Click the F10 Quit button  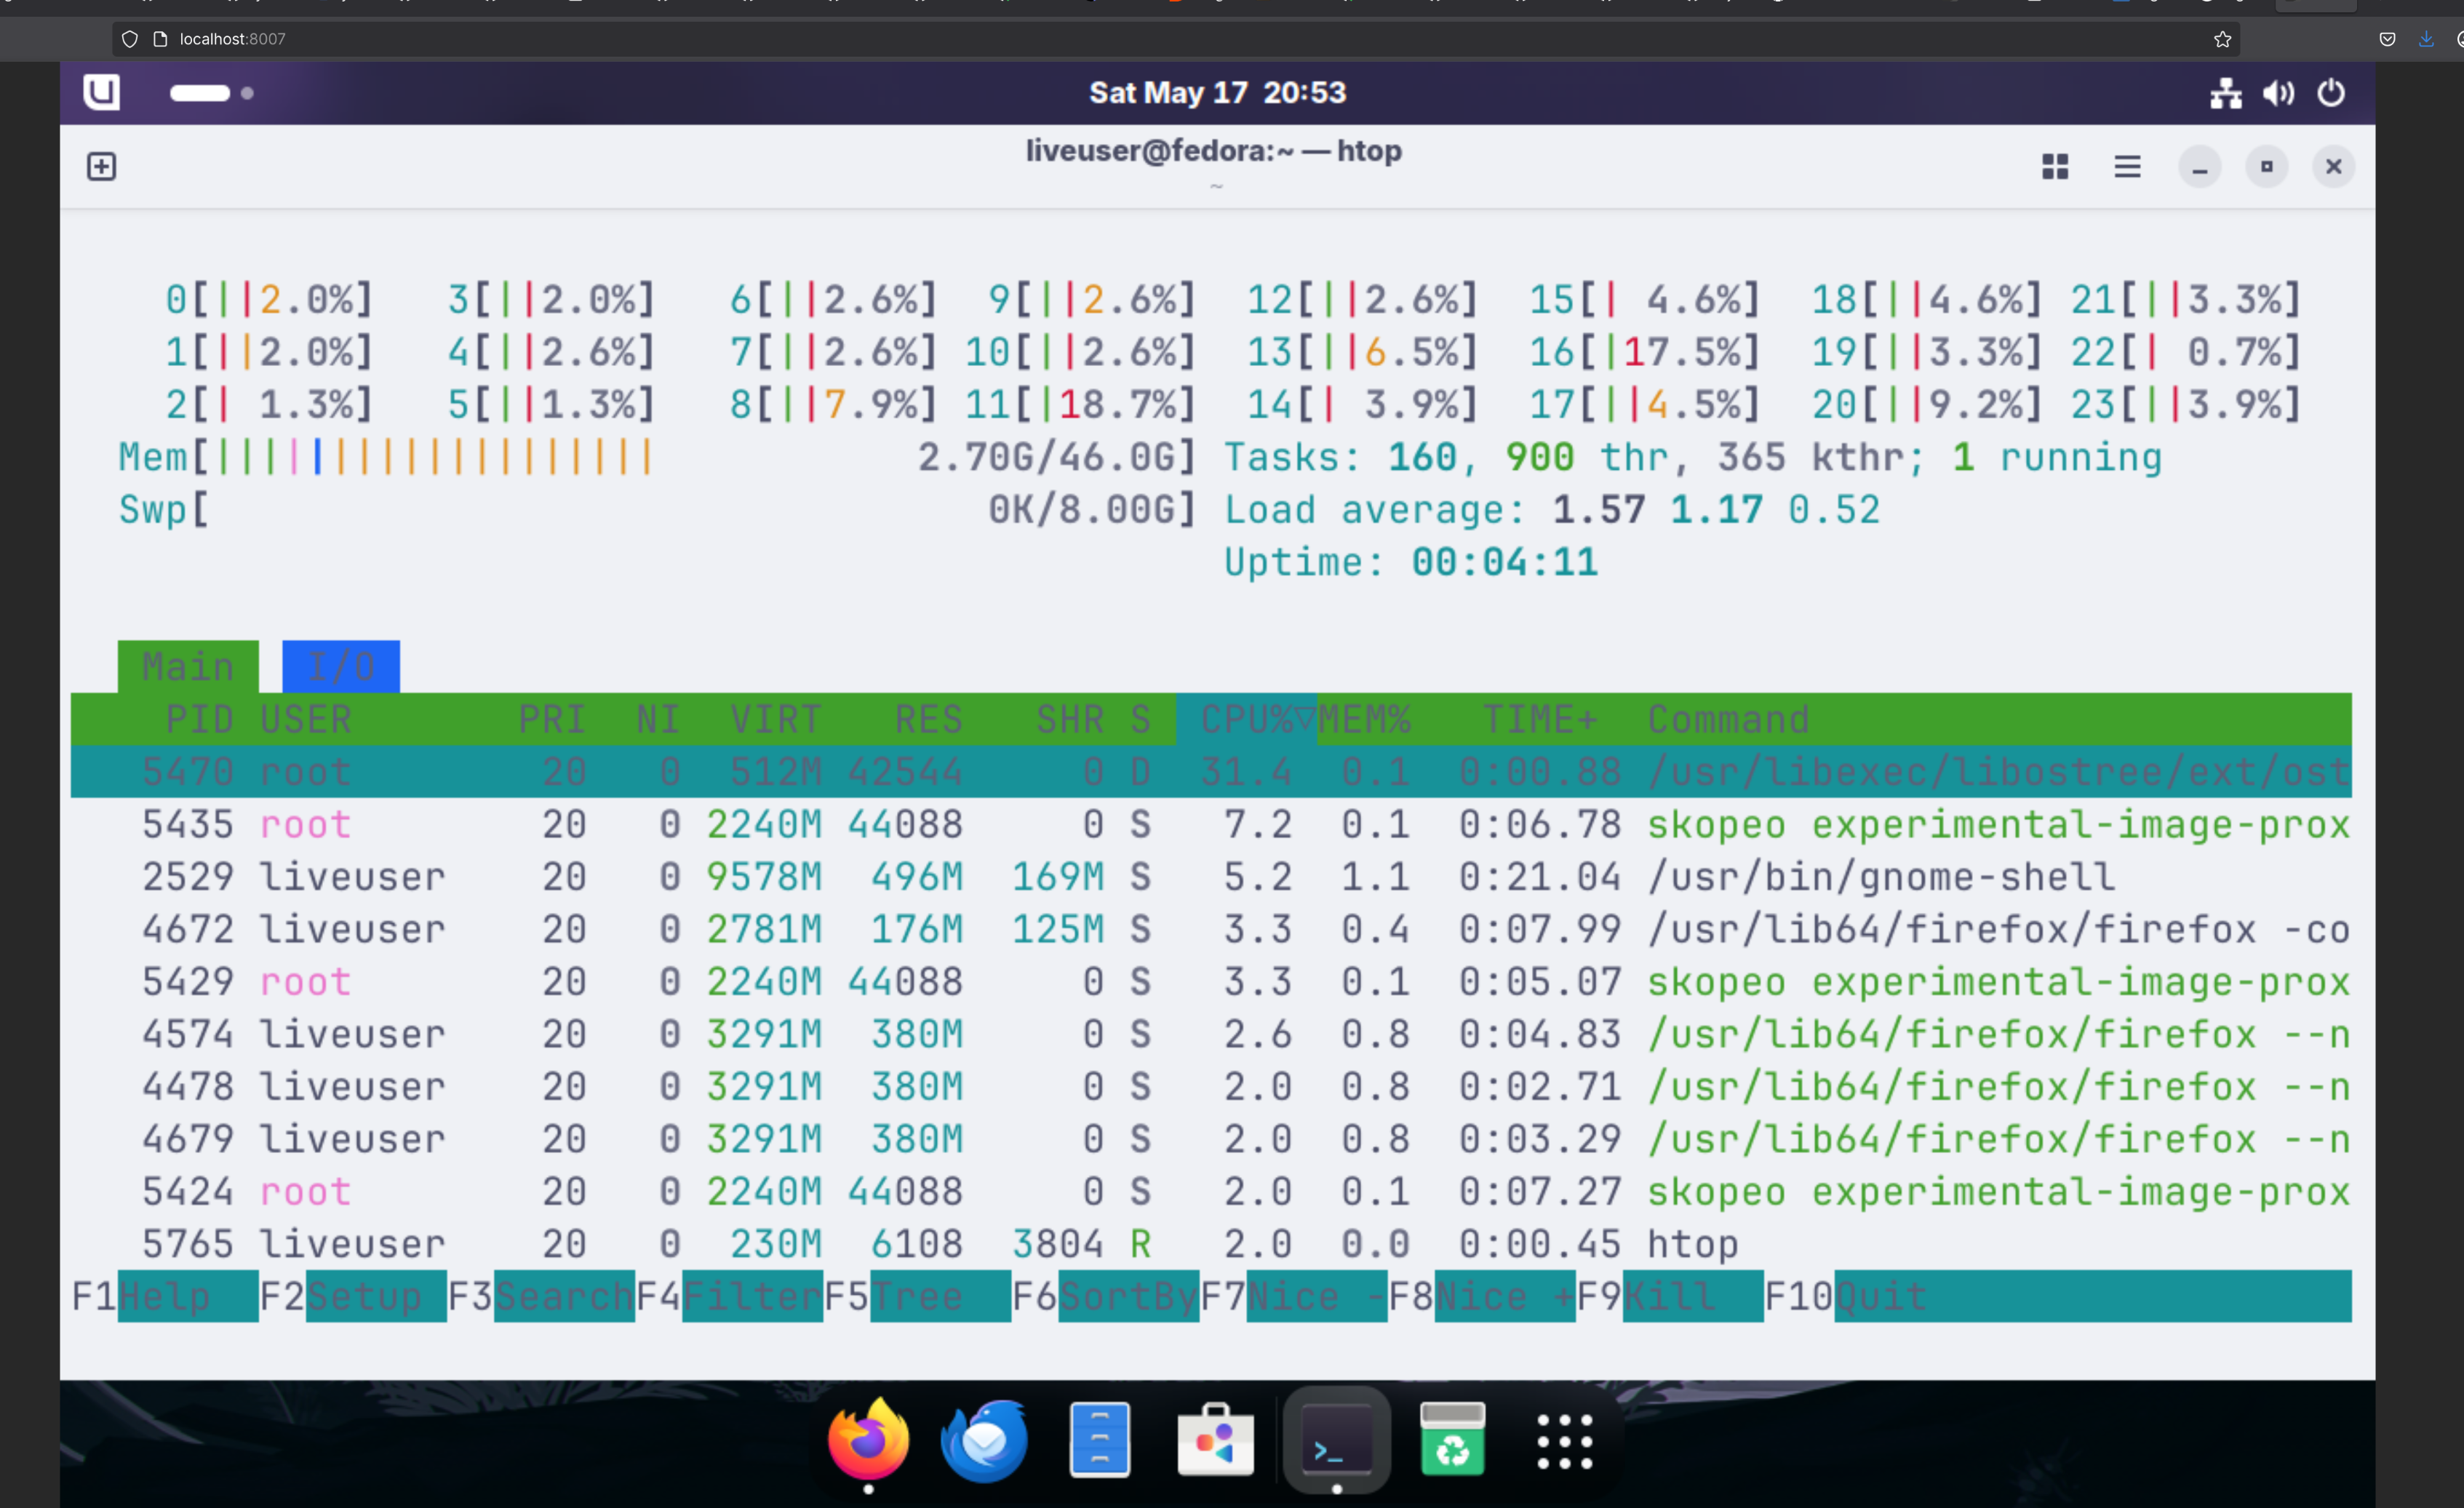1880,1296
